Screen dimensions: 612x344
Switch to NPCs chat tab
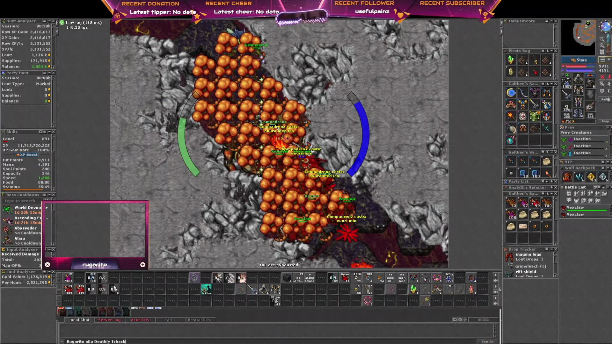pyautogui.click(x=171, y=320)
